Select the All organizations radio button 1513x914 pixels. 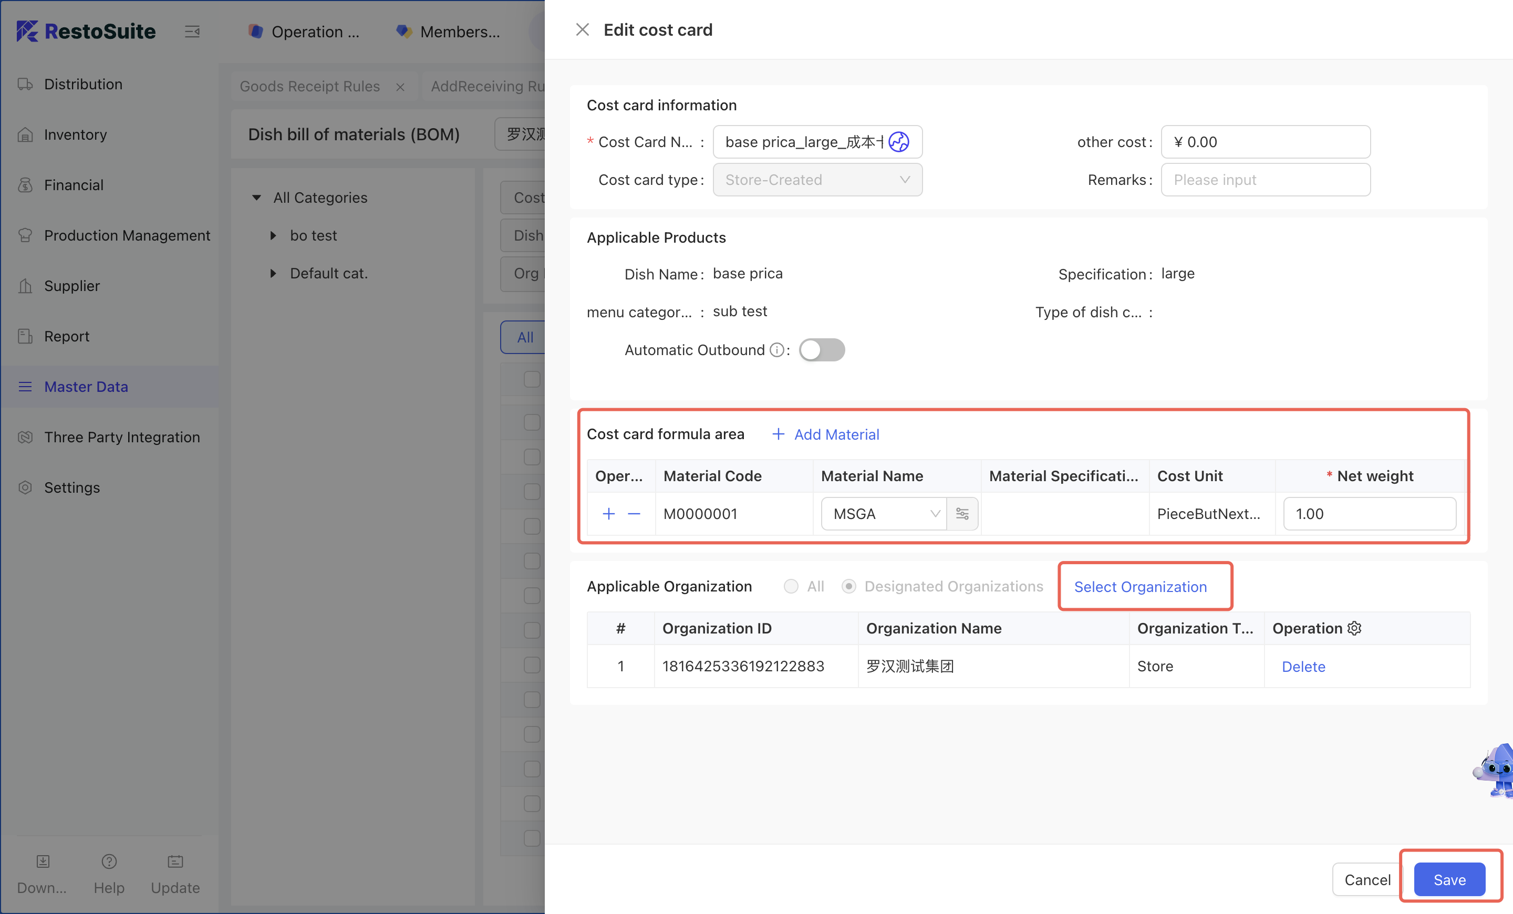tap(791, 586)
